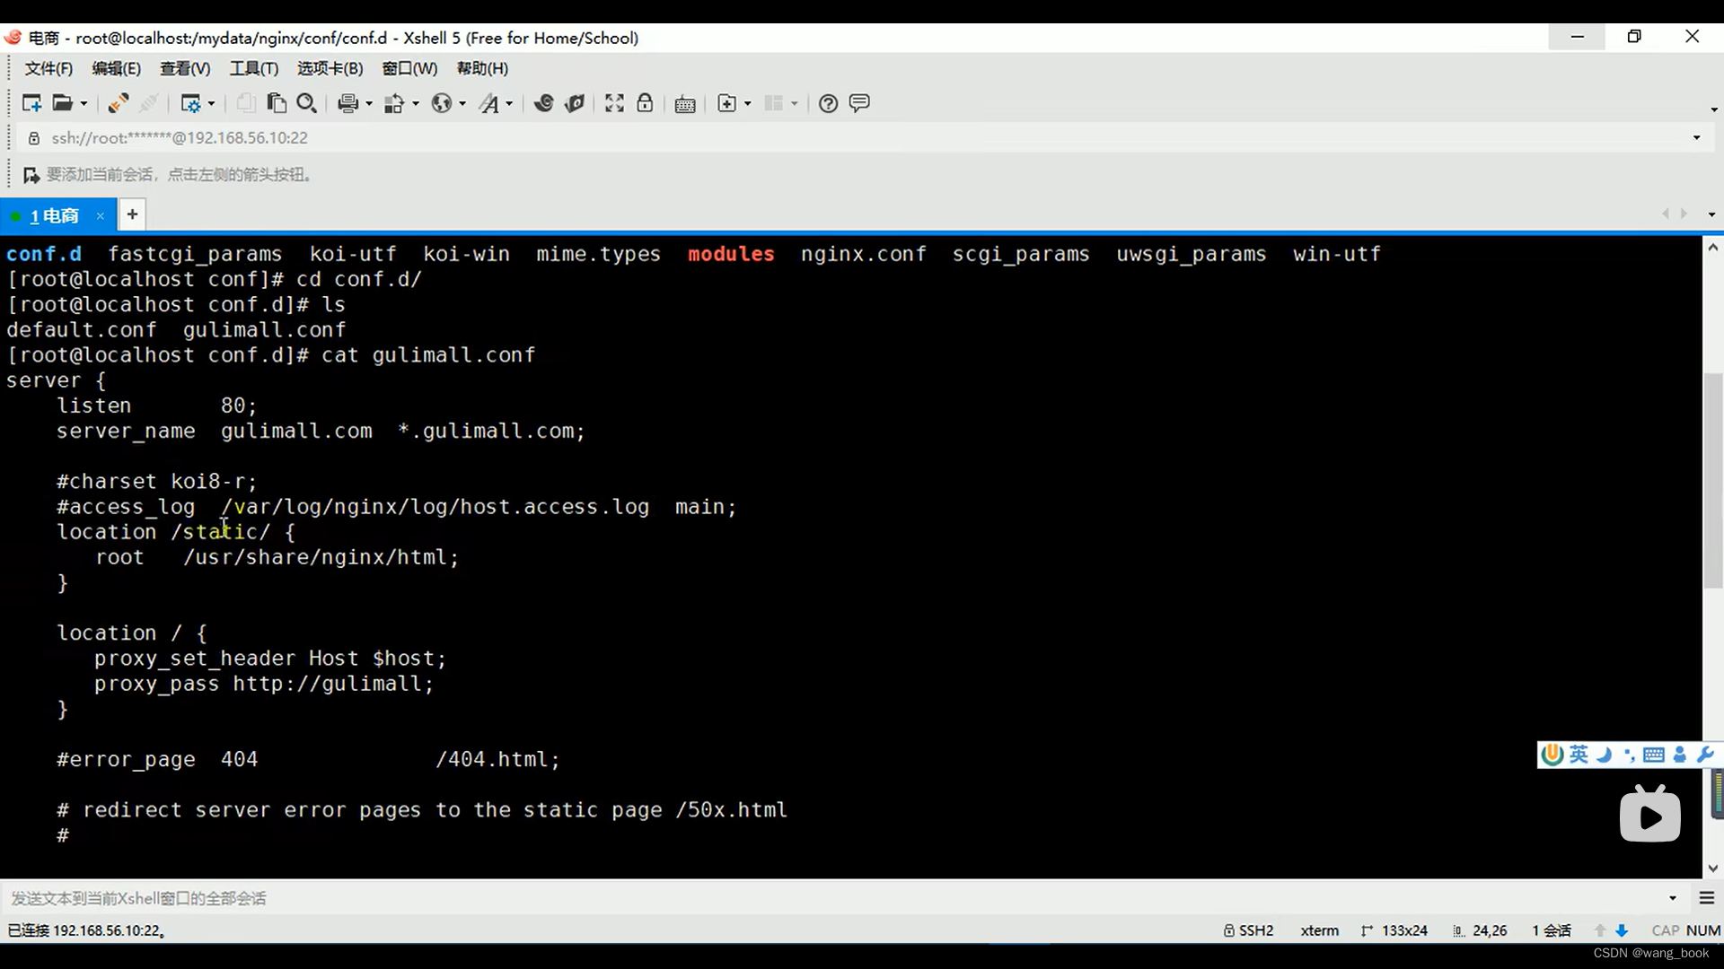This screenshot has height=969, width=1724.
Task: Click the New session icon
Action: point(31,104)
